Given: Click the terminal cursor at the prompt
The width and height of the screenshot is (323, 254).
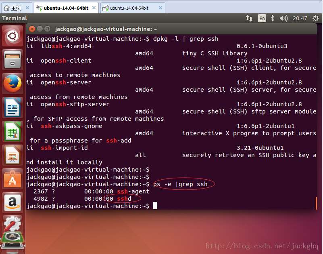Looking at the screenshot, I should (155, 206).
